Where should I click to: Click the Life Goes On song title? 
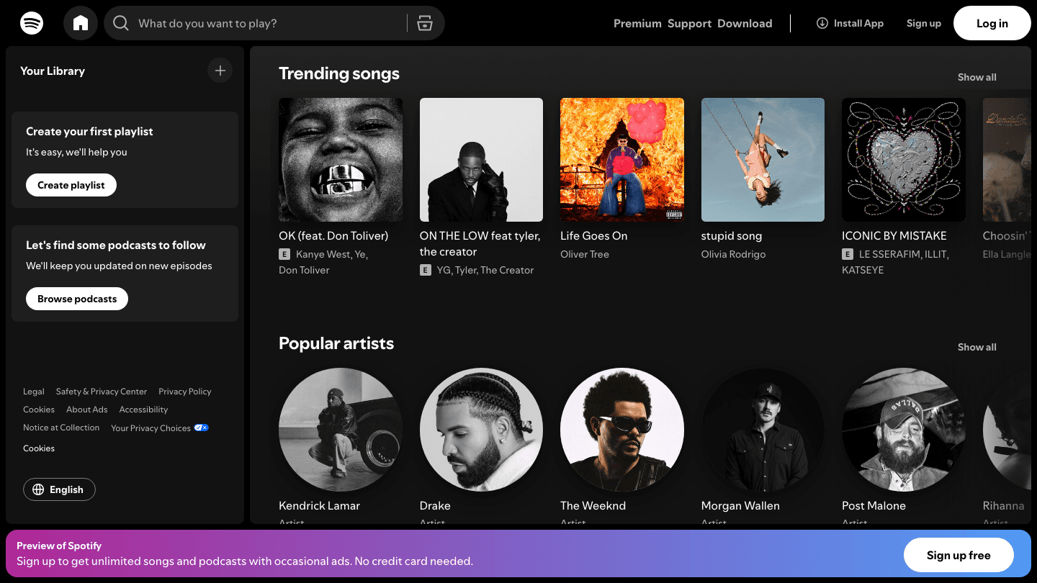tap(594, 235)
